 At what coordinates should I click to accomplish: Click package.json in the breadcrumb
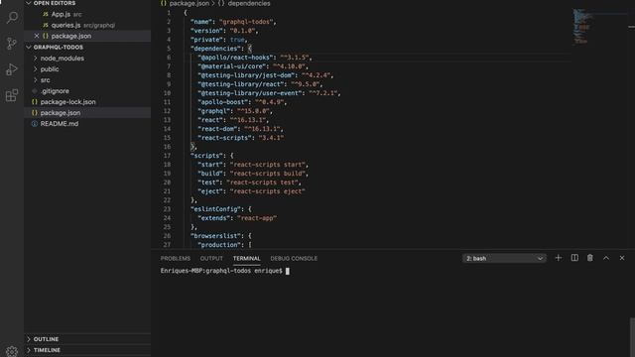(190, 3)
